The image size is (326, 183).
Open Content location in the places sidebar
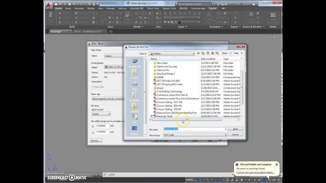pos(134,74)
